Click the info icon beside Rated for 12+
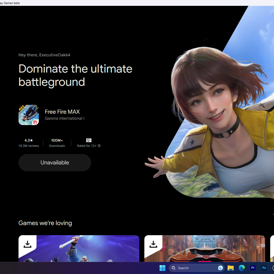The width and height of the screenshot is (274, 274). point(99,146)
